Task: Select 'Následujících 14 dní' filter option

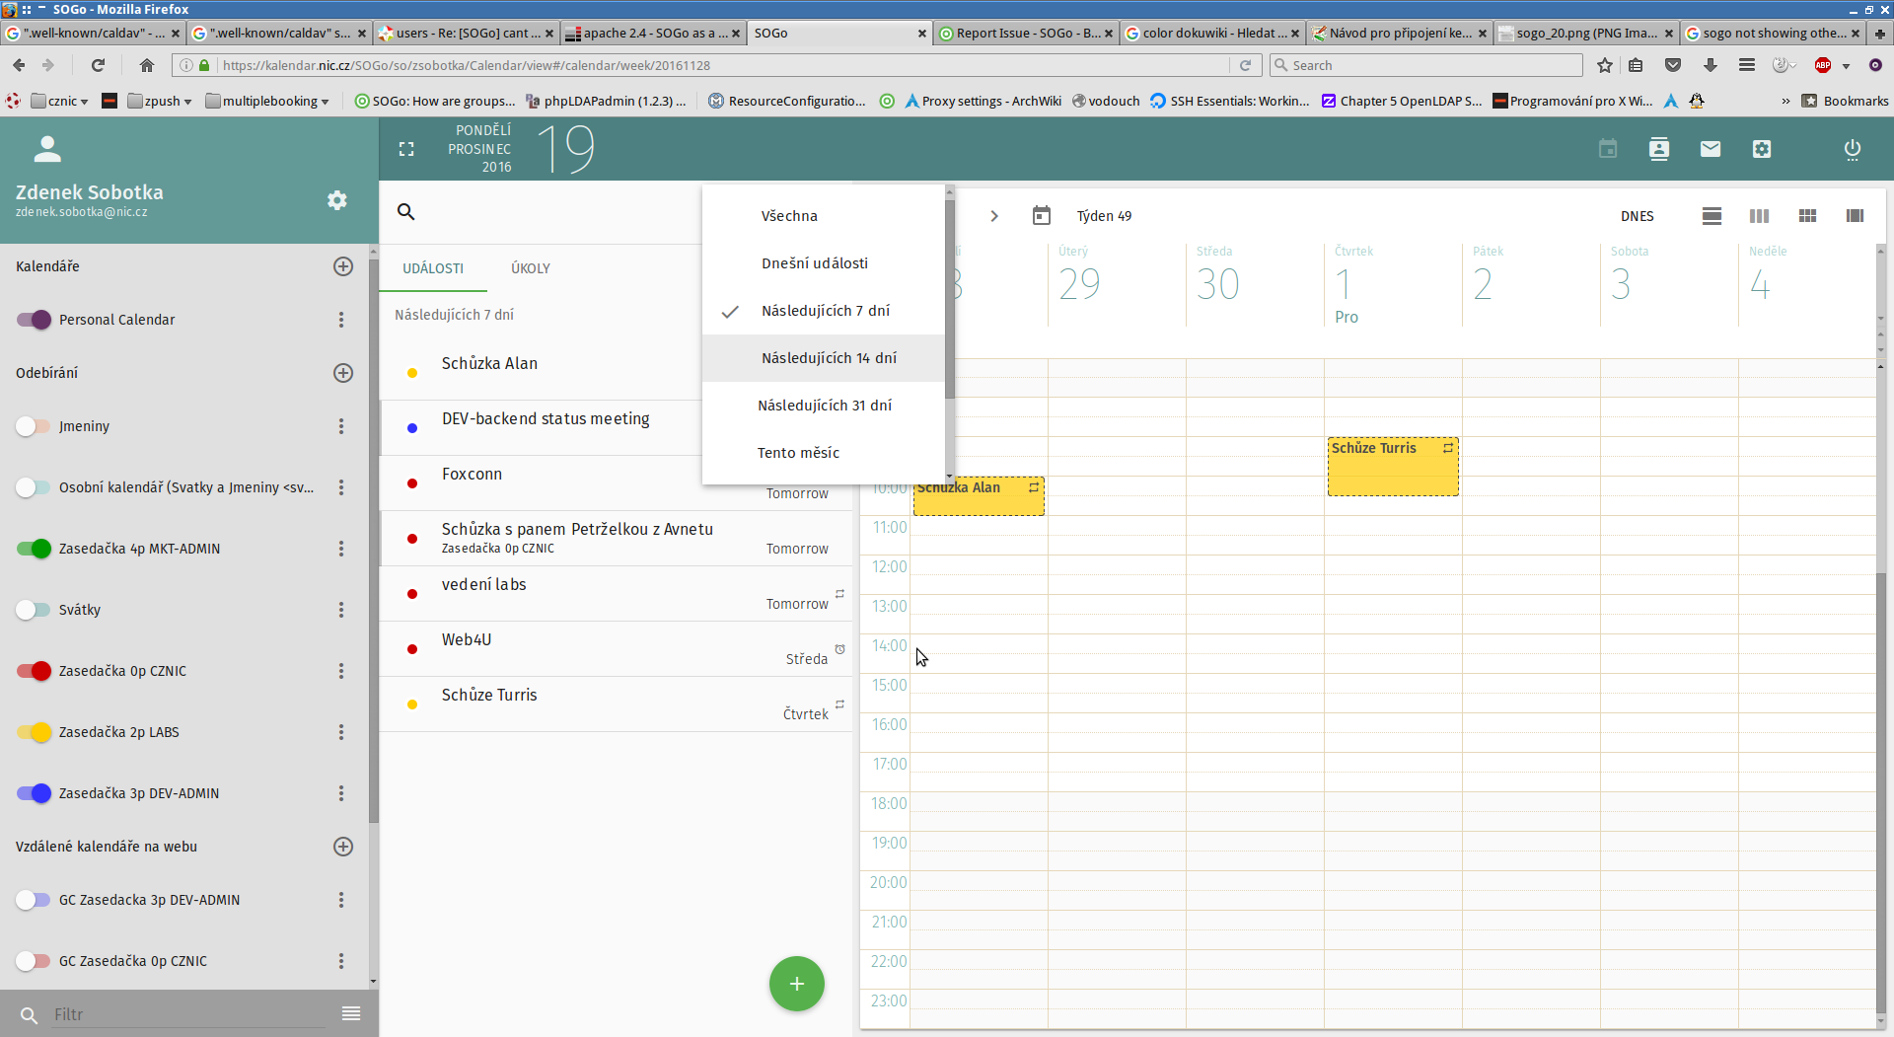Action: click(828, 358)
